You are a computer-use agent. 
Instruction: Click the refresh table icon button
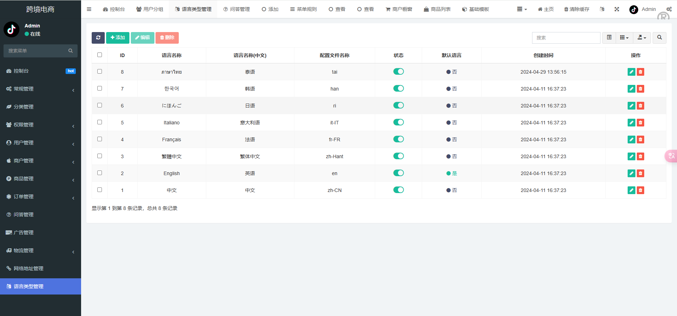pyautogui.click(x=98, y=38)
